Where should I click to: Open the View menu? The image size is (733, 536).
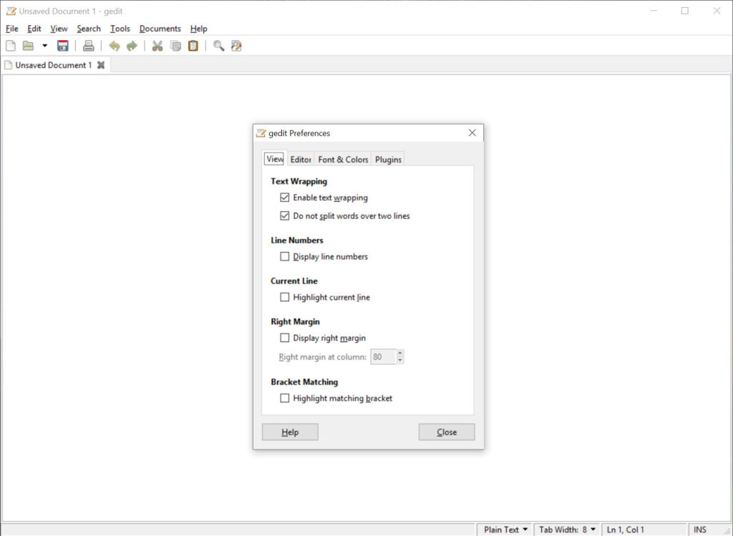pos(59,29)
